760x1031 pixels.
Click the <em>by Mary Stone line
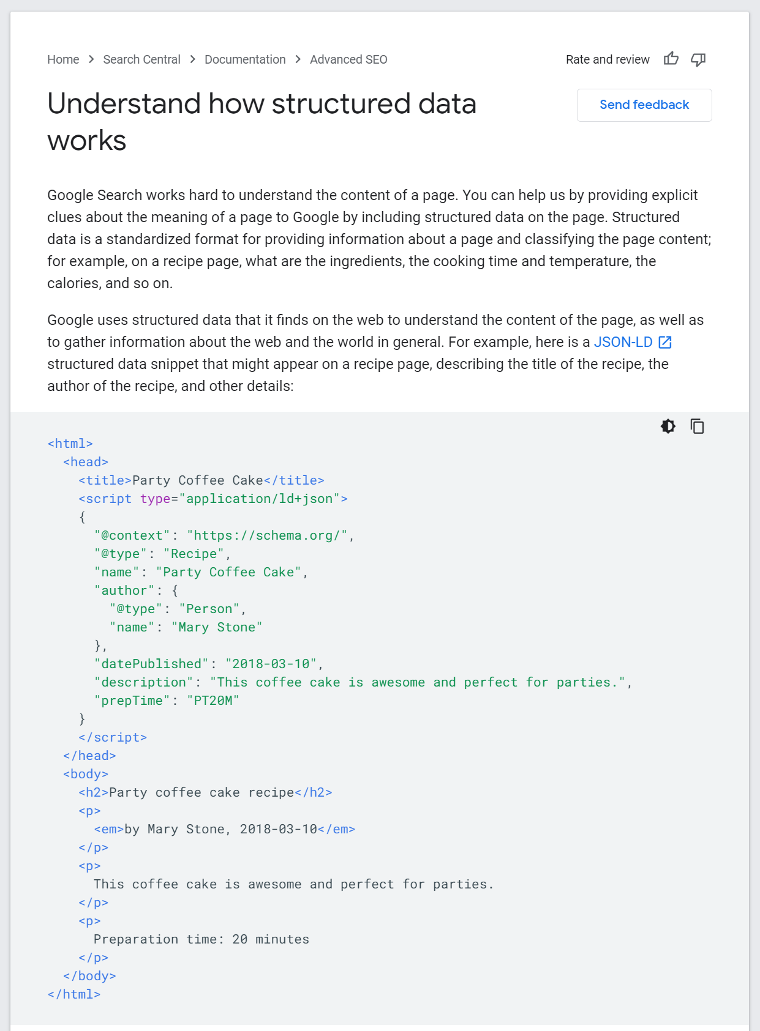[225, 829]
